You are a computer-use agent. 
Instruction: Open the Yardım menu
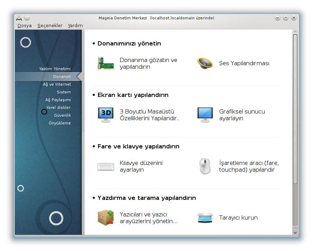[75, 26]
